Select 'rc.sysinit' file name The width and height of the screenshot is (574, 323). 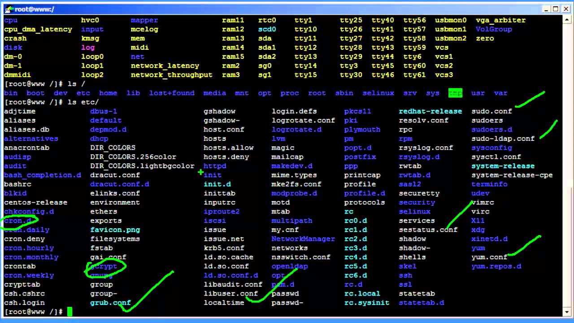click(367, 303)
